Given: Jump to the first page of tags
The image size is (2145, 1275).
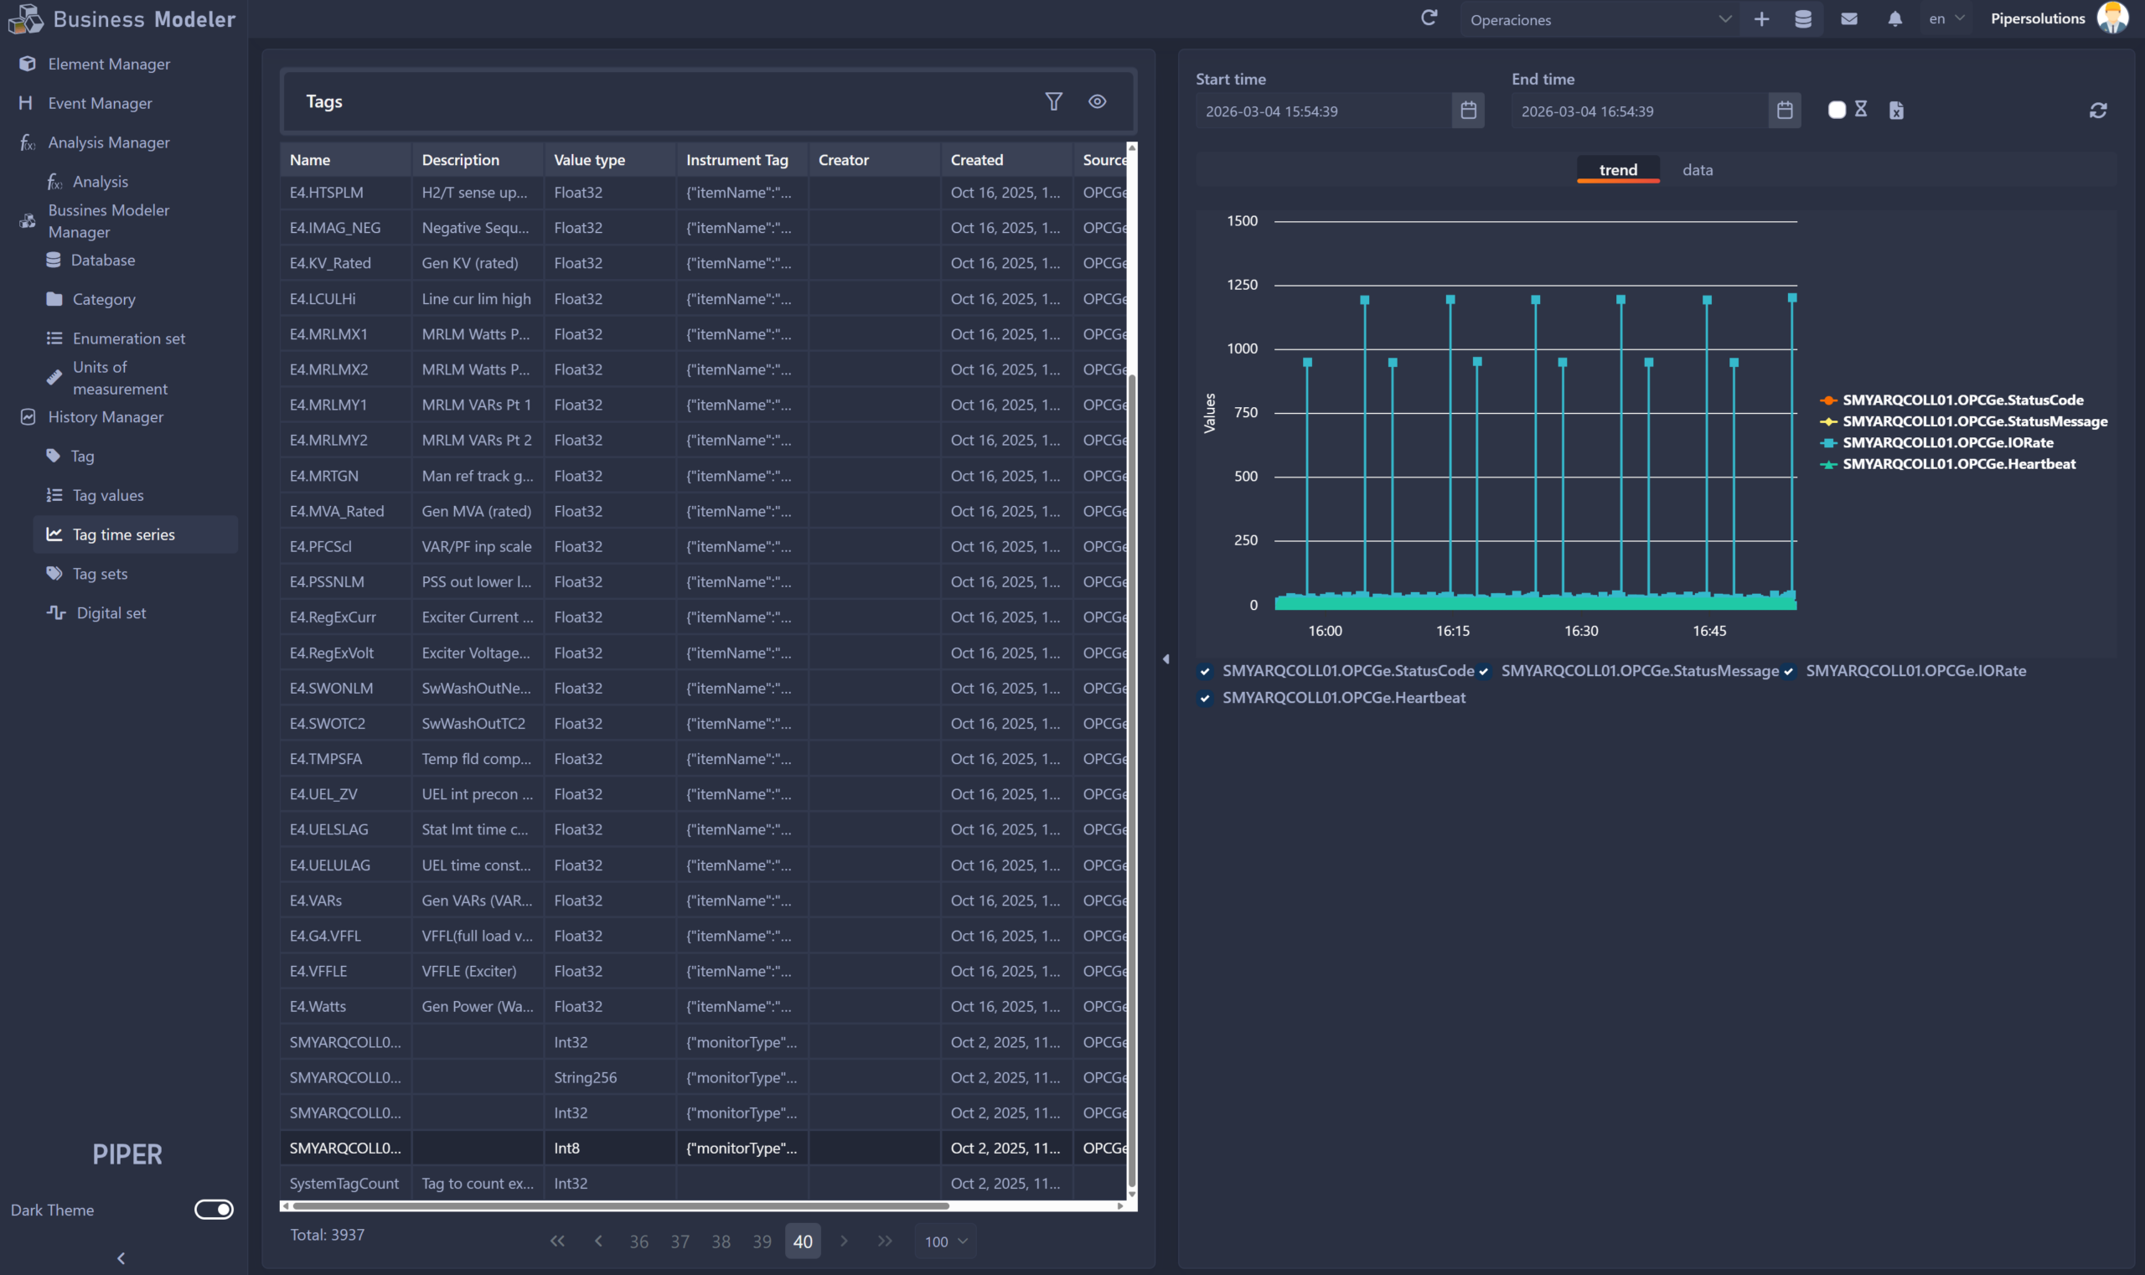Looking at the screenshot, I should pos(557,1241).
